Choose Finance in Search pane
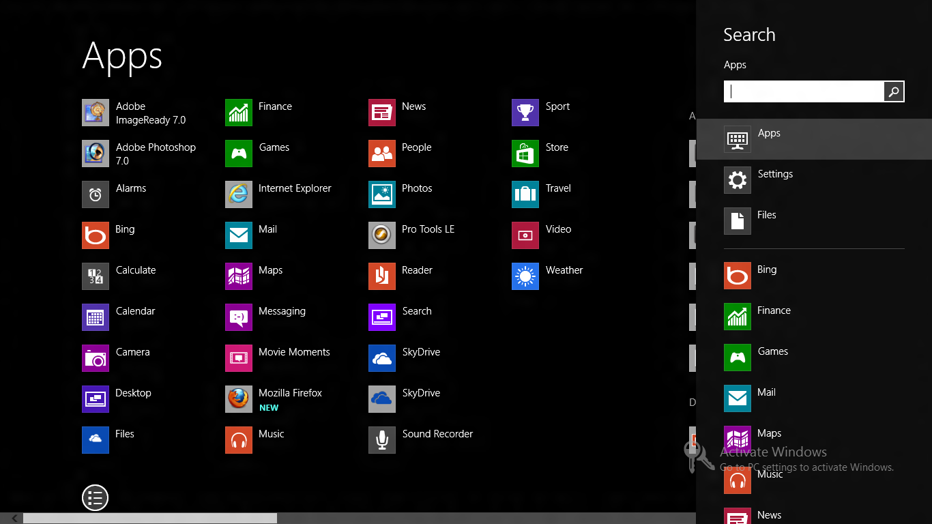Viewport: 932px width, 524px height. pyautogui.click(x=814, y=317)
